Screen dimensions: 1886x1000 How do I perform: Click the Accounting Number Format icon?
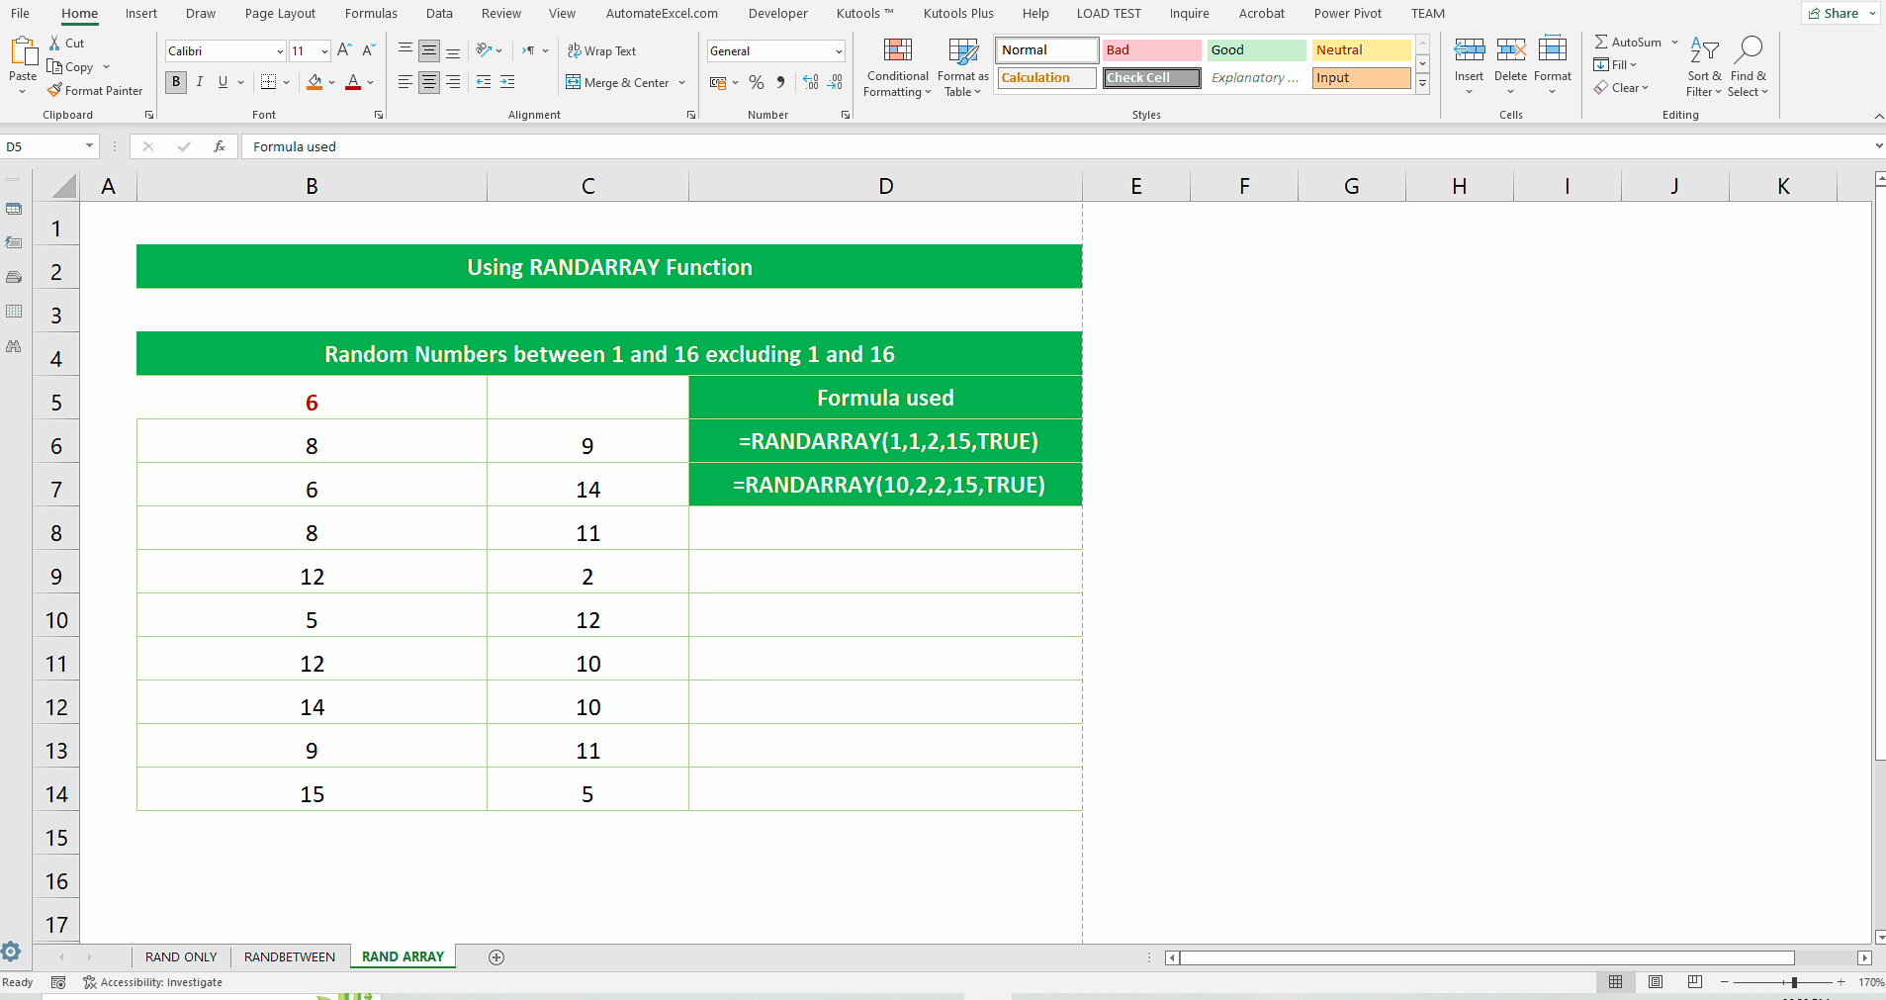tap(718, 82)
